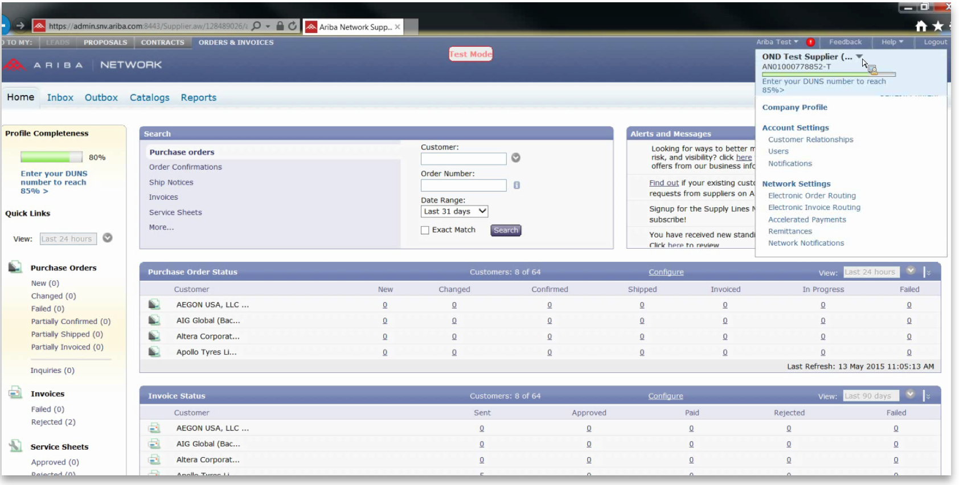Click the Ariba logo in the header
The image size is (959, 485).
pos(14,65)
